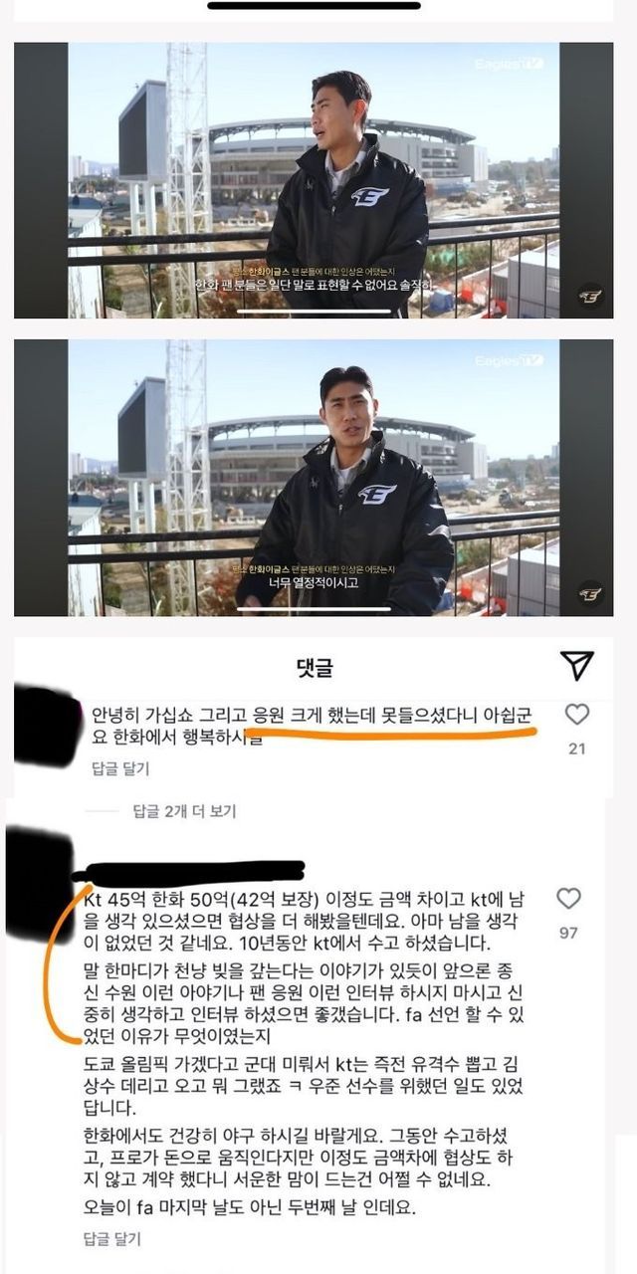Open second video frame showing 너무 열정적이시고

(314, 478)
